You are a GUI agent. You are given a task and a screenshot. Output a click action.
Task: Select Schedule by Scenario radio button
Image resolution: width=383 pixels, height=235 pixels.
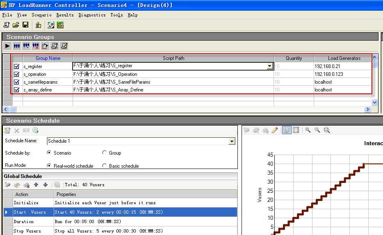click(49, 153)
